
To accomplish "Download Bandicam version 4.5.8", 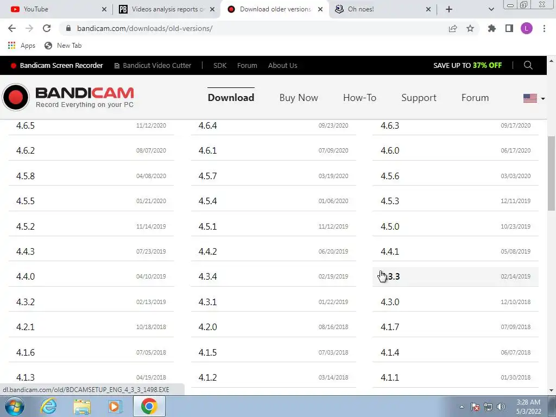I will click(91, 176).
